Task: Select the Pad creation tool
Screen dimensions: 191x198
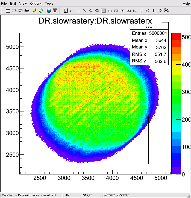Action: click(x=104, y=11)
